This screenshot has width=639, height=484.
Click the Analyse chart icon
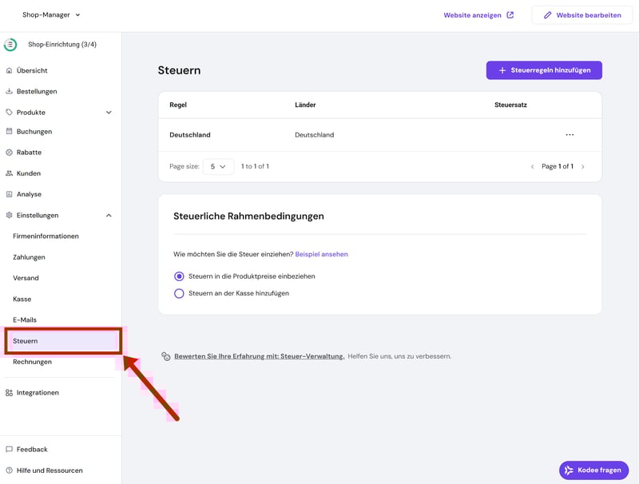tap(10, 194)
